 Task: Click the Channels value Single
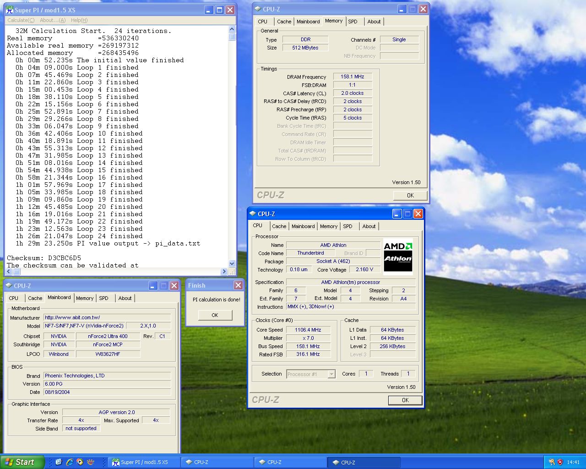(x=399, y=39)
